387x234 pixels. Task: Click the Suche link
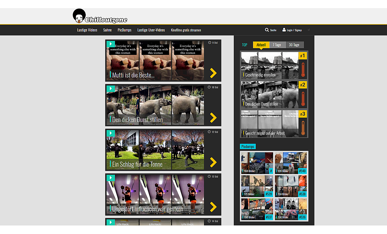coord(273,30)
